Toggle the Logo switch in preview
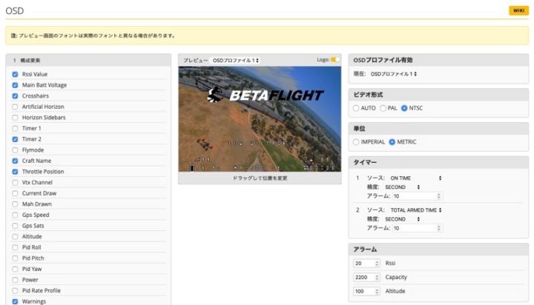This screenshot has width=534, height=305. 336,59
